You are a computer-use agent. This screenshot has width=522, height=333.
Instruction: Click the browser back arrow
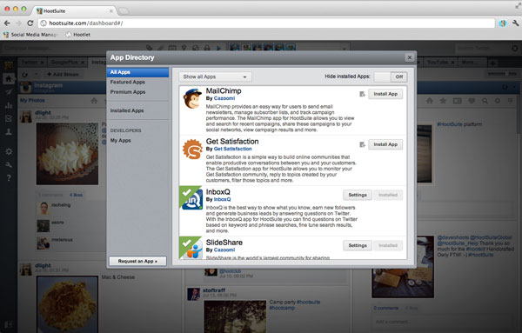[7, 23]
